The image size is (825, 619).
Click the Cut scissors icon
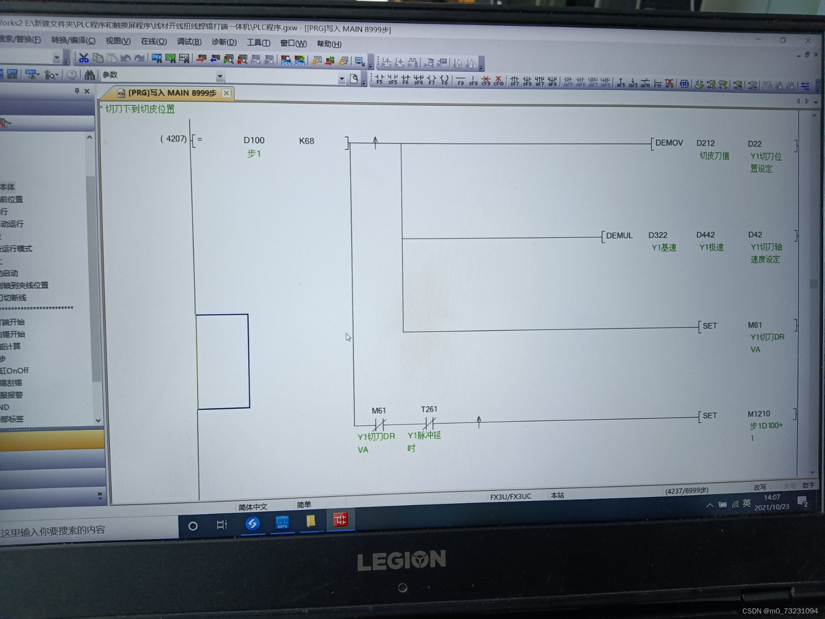(x=84, y=58)
